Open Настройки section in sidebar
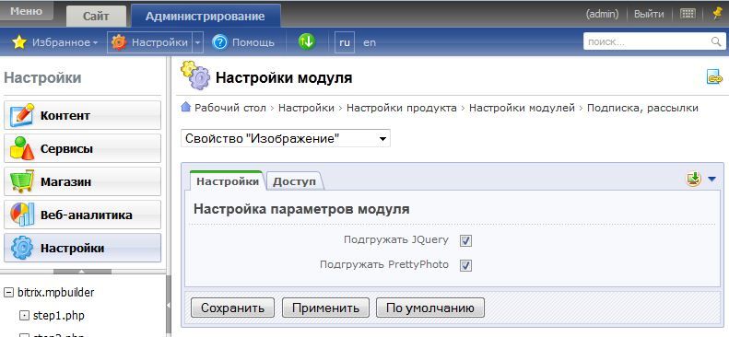Screen dimensions: 729x337 [82, 248]
